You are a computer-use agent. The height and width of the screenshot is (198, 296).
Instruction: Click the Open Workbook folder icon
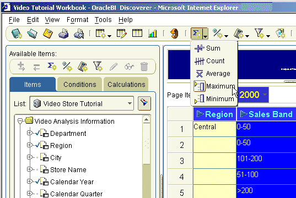[x=32, y=34]
